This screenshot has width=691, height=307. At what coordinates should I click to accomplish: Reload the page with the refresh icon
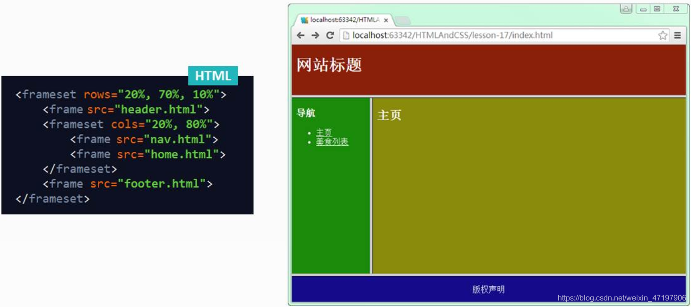[x=330, y=35]
